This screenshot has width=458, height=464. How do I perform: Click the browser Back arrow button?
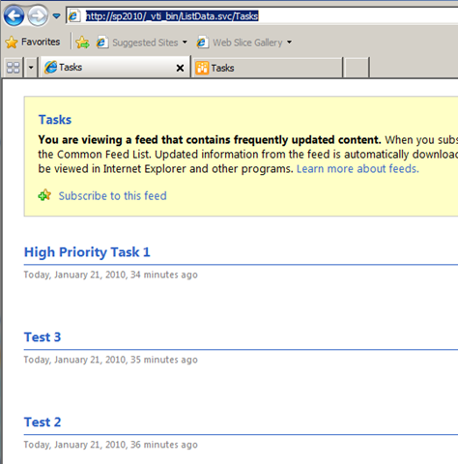[x=14, y=15]
